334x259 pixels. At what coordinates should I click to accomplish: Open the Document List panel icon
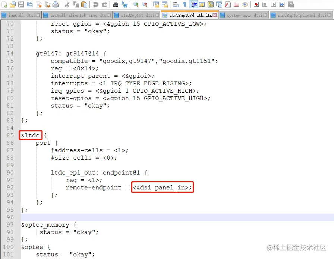219,4
